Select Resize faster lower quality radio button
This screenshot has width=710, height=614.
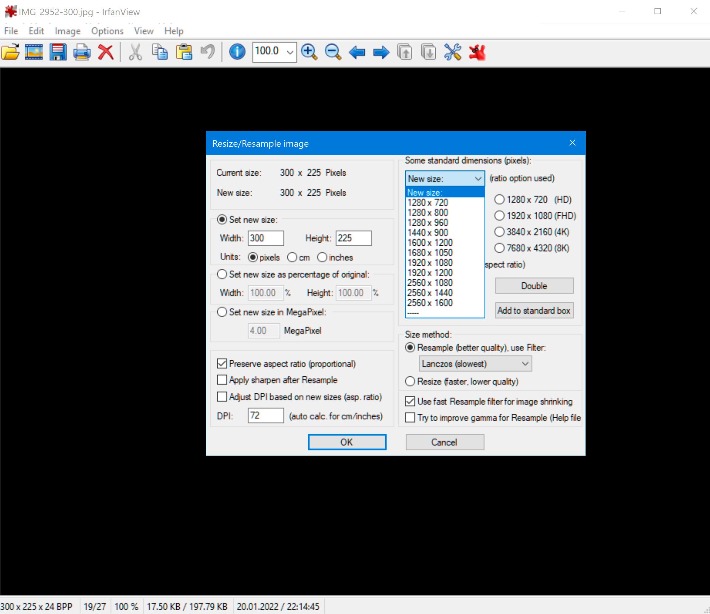(x=411, y=382)
